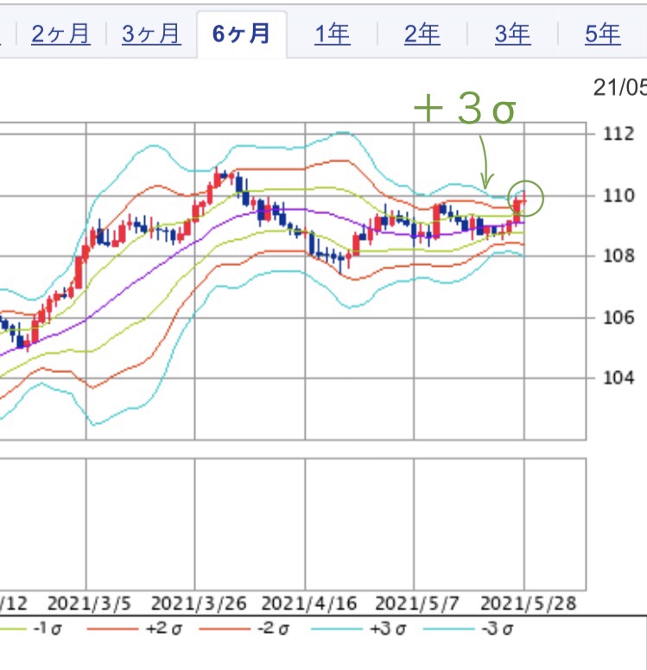Open the 1年 chart period
The width and height of the screenshot is (647, 670).
(333, 35)
